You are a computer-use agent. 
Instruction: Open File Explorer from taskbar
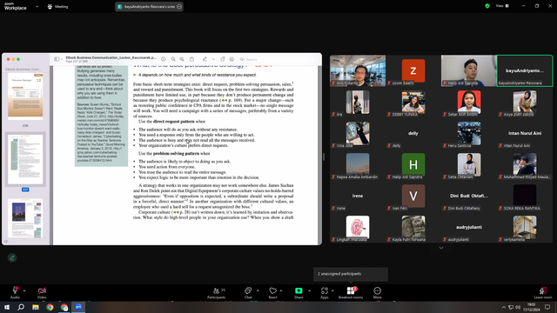point(36,307)
